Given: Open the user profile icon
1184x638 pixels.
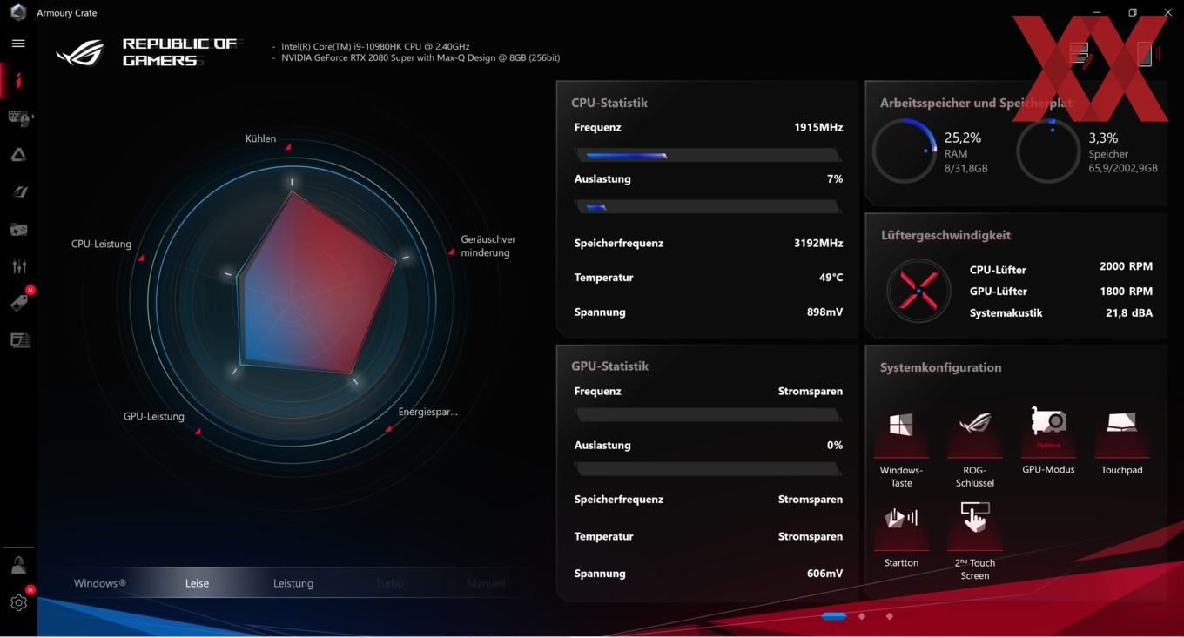Looking at the screenshot, I should [x=18, y=566].
